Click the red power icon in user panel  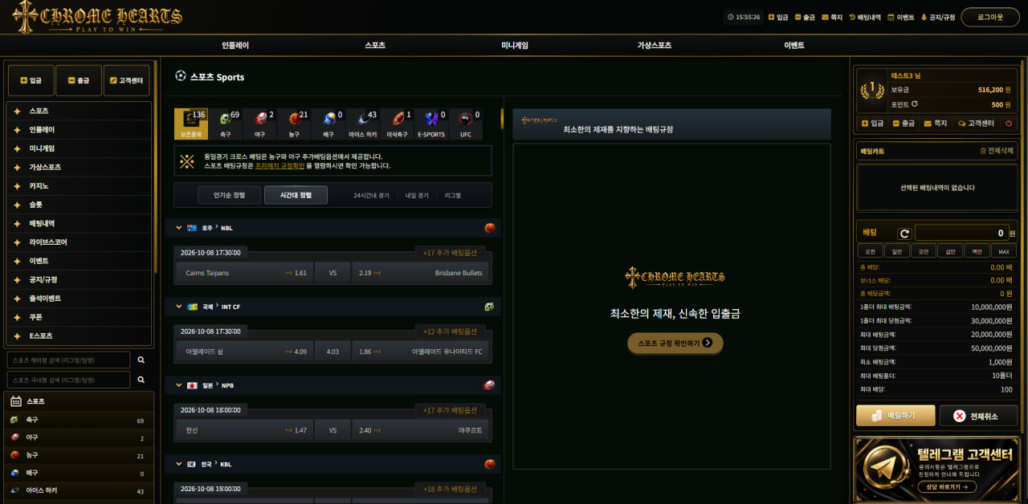point(1009,124)
